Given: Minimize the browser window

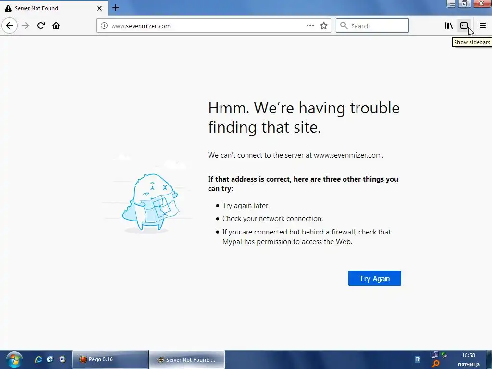Looking at the screenshot, I should tap(452, 4).
